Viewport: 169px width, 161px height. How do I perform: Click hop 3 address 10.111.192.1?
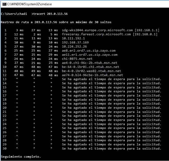[73, 38]
